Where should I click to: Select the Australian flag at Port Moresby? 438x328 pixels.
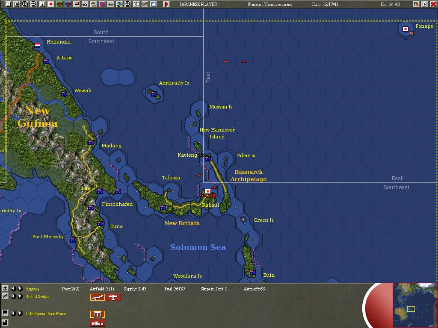coord(73,240)
